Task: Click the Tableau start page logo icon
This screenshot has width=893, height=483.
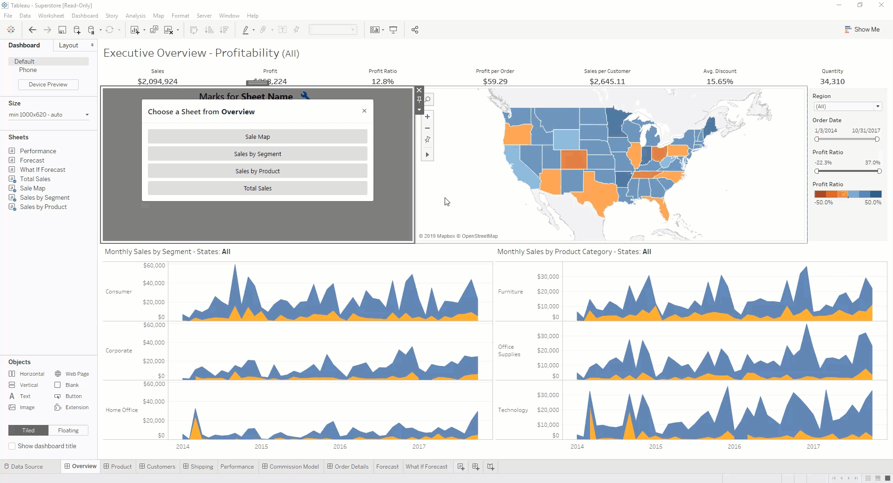Action: coord(11,30)
